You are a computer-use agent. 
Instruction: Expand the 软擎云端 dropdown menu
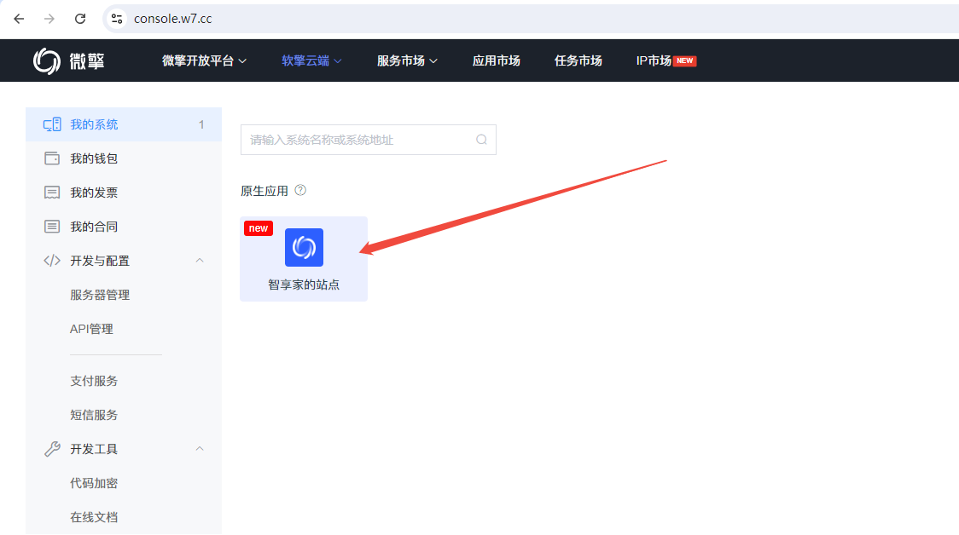pos(312,61)
